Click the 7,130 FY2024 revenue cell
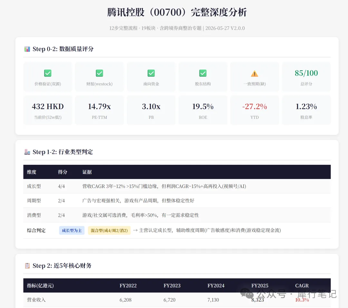 (213, 300)
